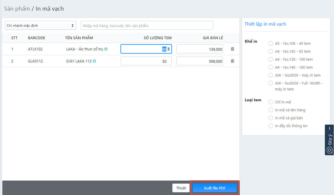This screenshot has height=195, width=334.
Task: Open the Chi nhánh mặc định dropdown
Action: (x=40, y=26)
